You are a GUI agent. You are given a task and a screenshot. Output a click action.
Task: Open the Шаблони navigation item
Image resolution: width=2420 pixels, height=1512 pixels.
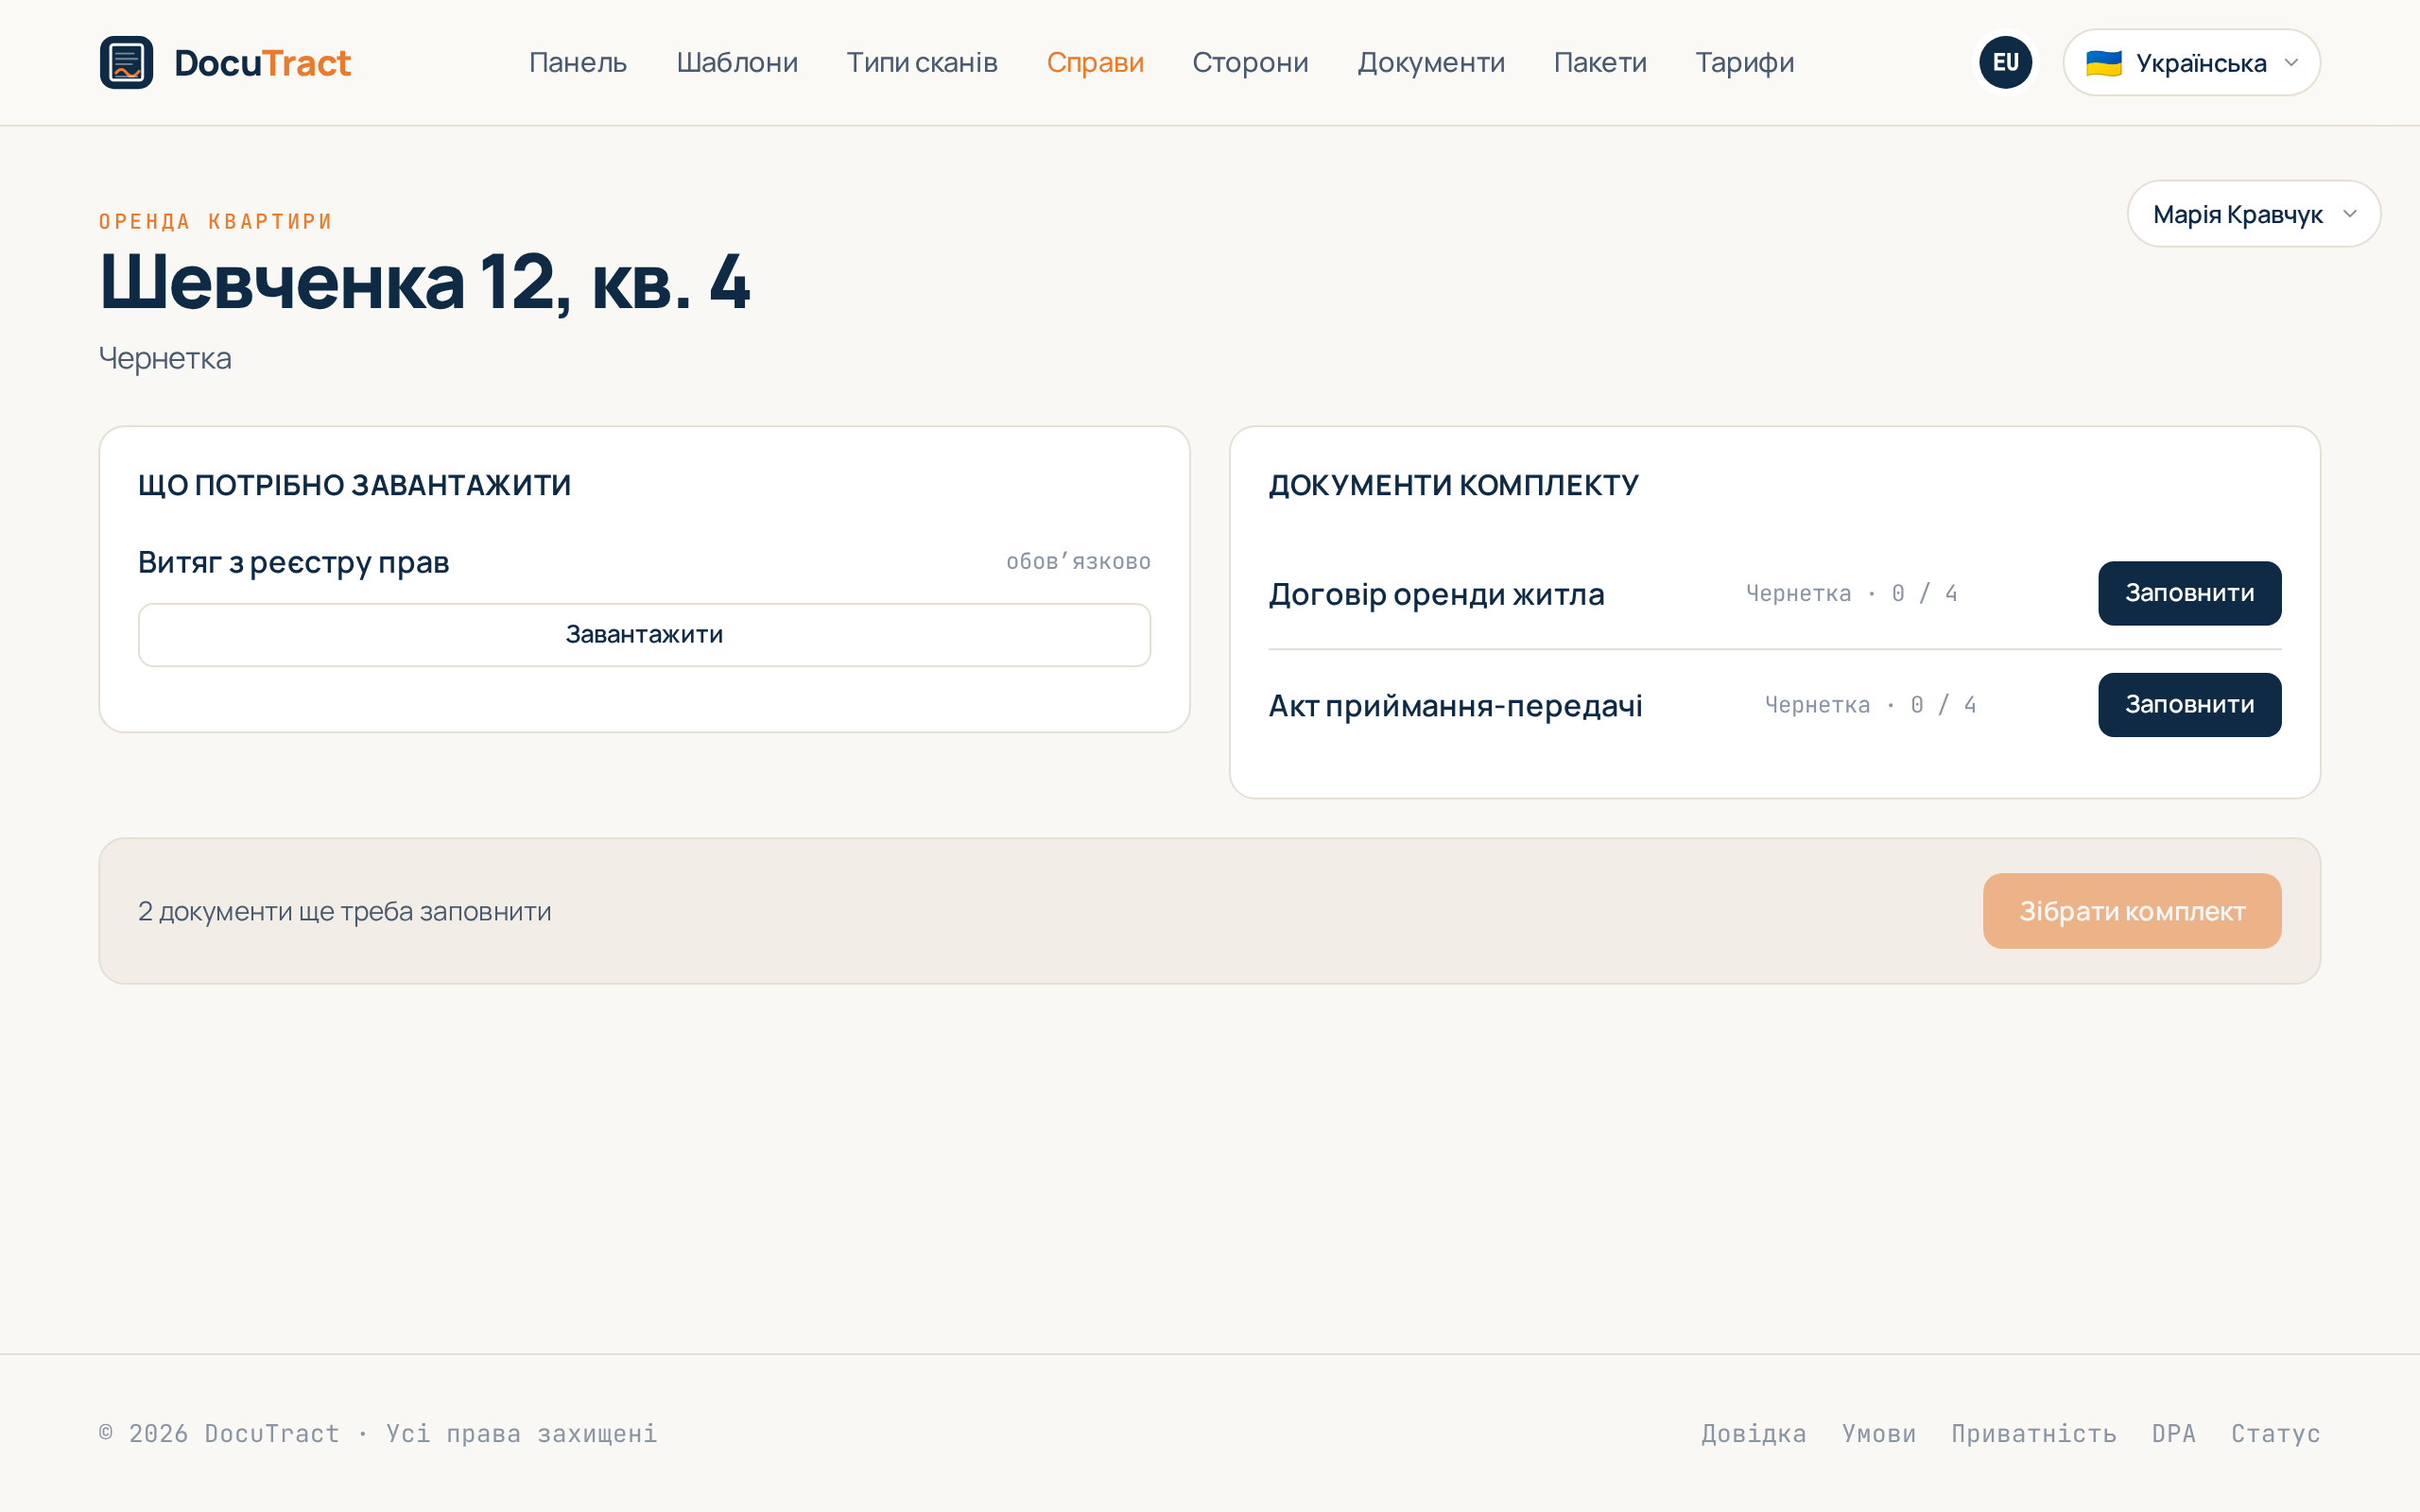737,62
